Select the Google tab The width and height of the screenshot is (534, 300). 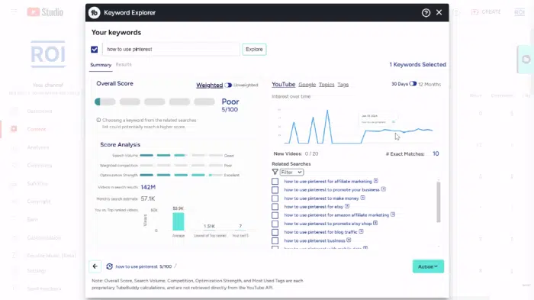307,85
